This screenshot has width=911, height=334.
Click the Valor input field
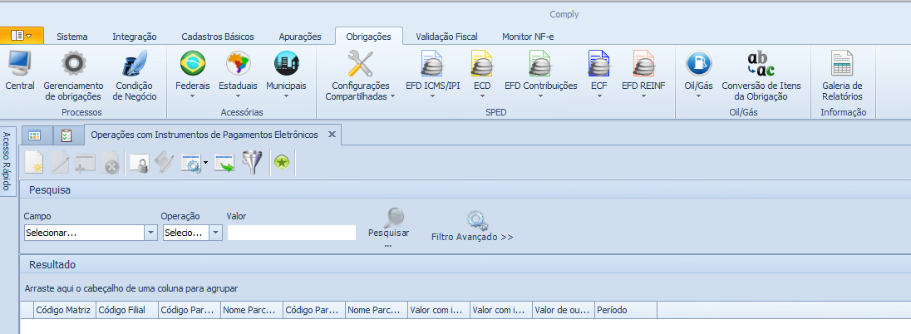click(291, 233)
